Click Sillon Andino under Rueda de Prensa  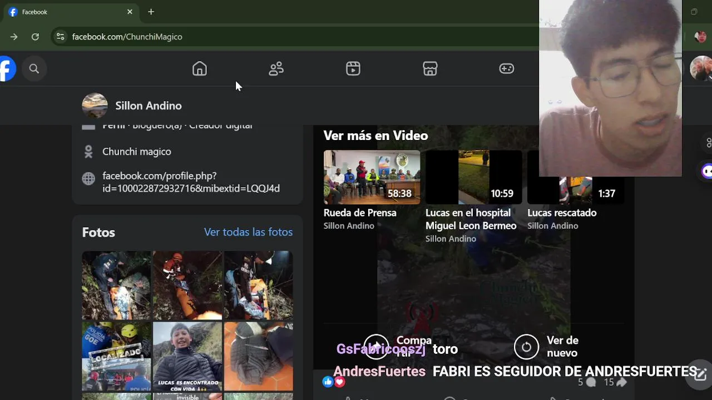point(349,226)
